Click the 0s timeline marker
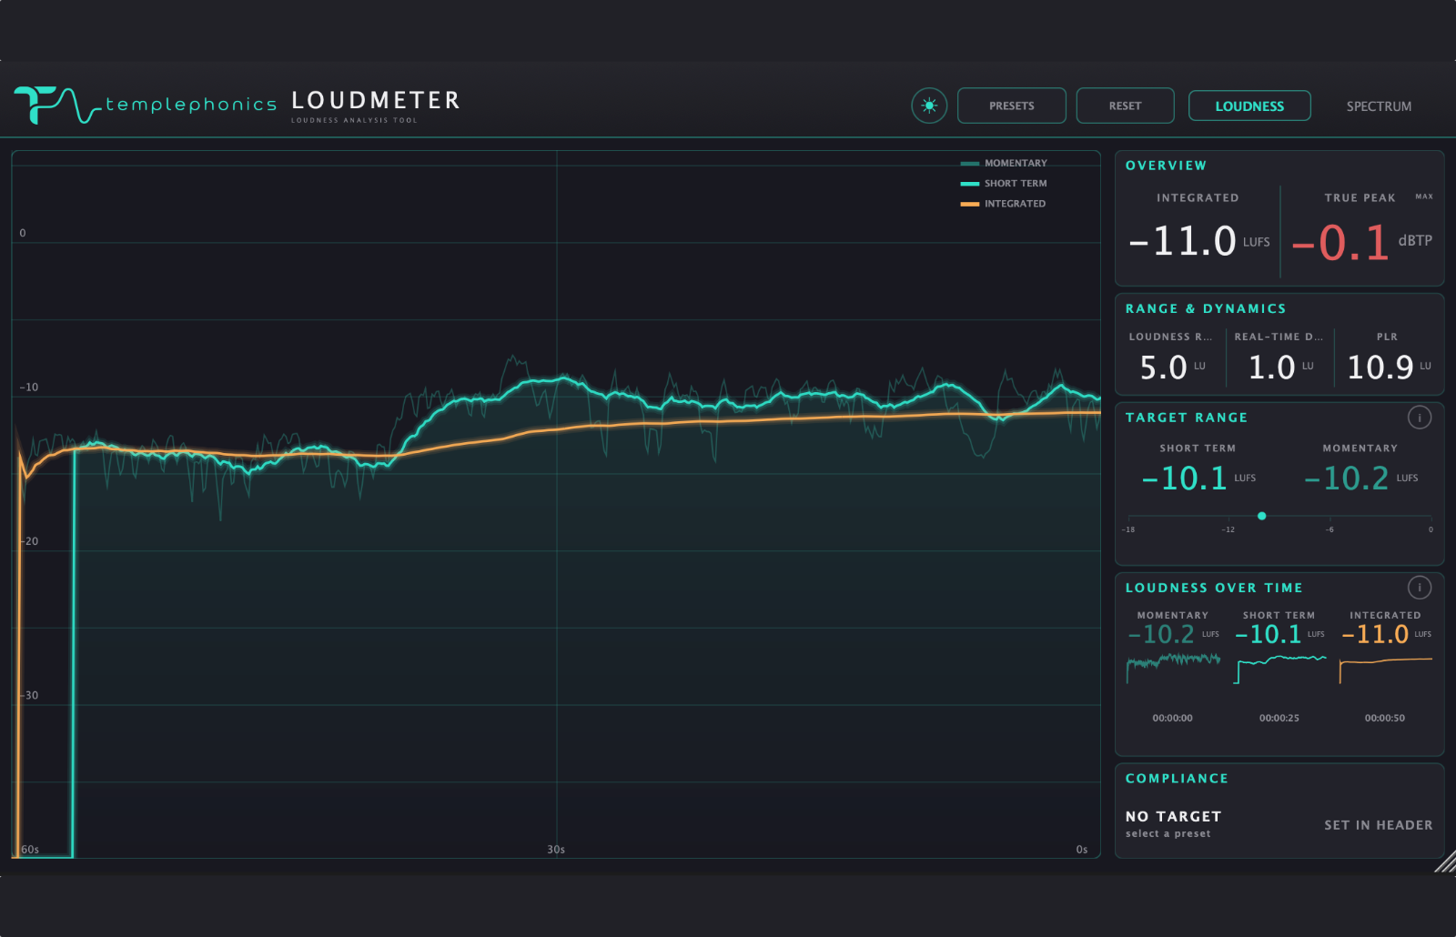The width and height of the screenshot is (1456, 937). pyautogui.click(x=1082, y=850)
